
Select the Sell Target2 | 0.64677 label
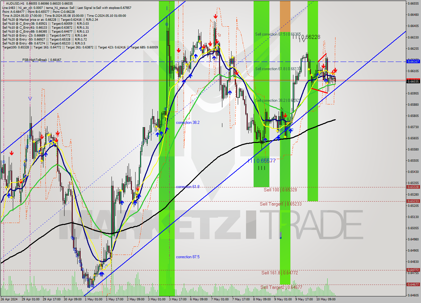[x=281, y=287]
